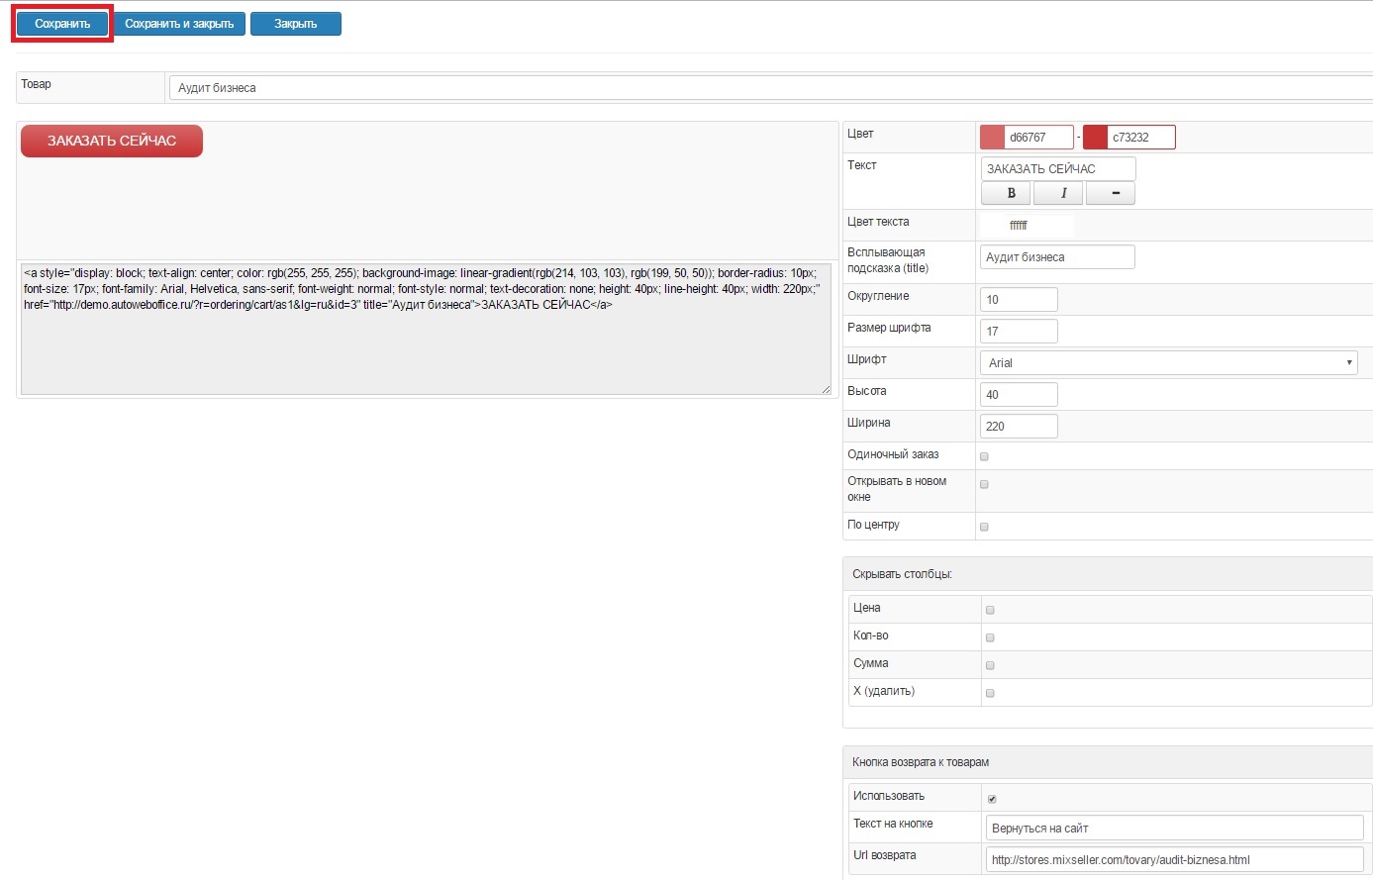
Task: Preview the red ЗАКАЗАТЬ СЕЙЧАС button
Action: pyautogui.click(x=112, y=142)
